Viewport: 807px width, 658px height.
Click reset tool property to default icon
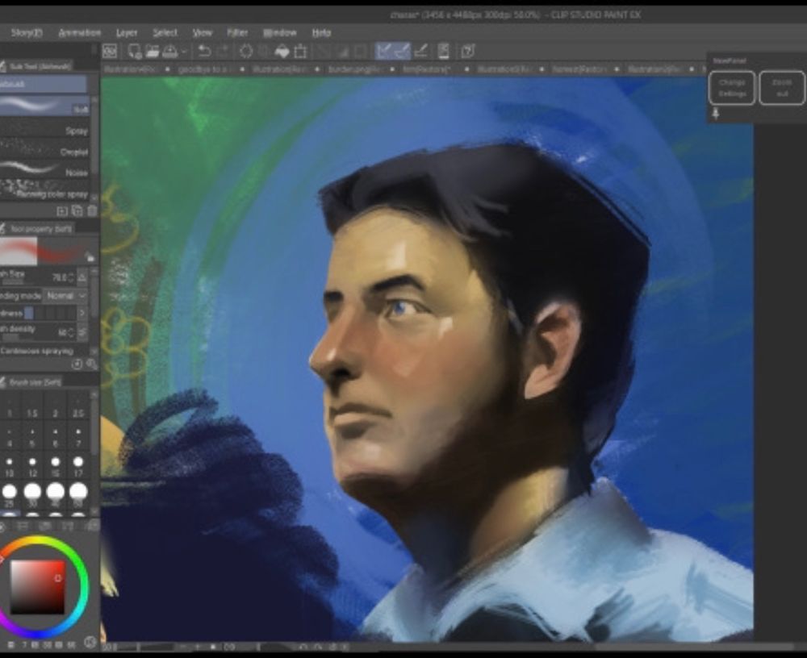(x=77, y=364)
